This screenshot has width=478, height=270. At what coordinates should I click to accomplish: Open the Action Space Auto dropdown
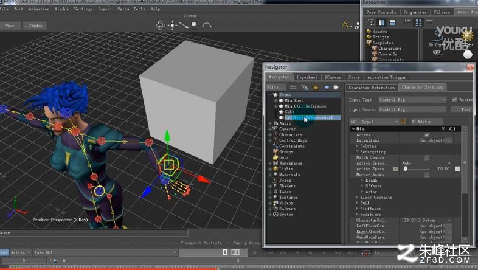pos(426,164)
